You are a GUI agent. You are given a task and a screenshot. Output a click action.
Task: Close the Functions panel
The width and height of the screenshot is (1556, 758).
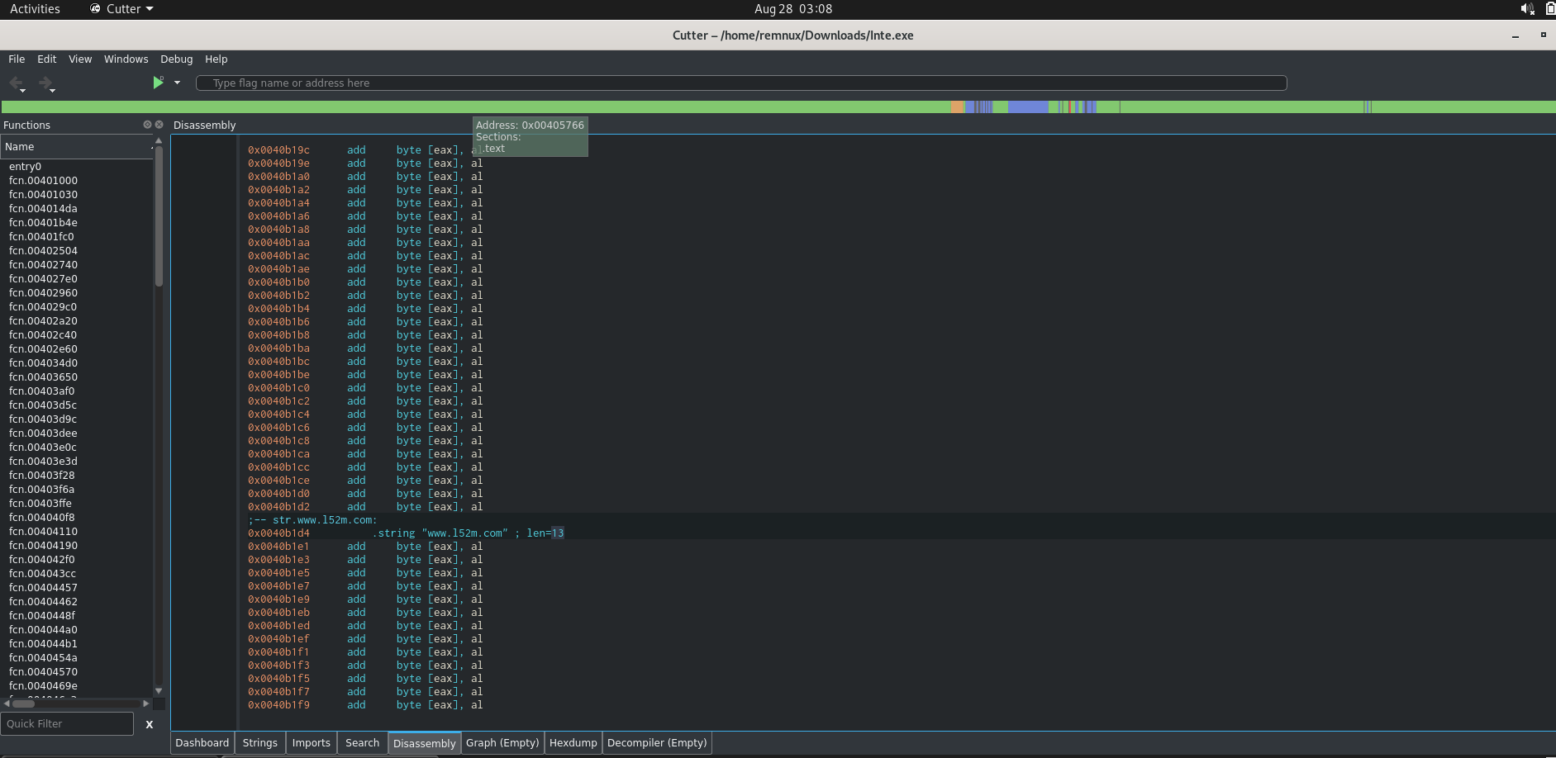(x=159, y=125)
